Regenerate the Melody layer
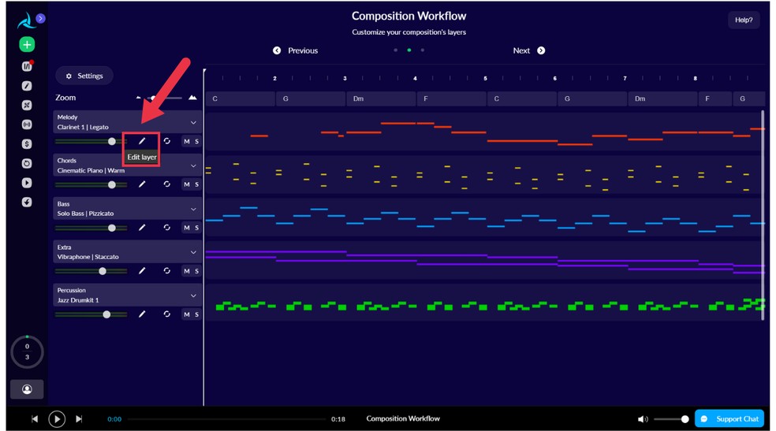 pos(166,141)
